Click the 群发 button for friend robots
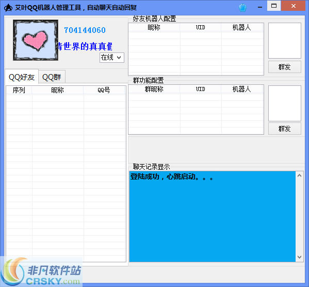 tap(285, 67)
